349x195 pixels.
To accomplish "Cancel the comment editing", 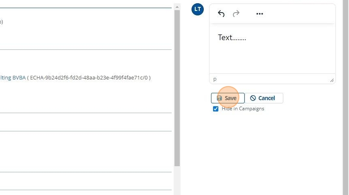I will (264, 98).
